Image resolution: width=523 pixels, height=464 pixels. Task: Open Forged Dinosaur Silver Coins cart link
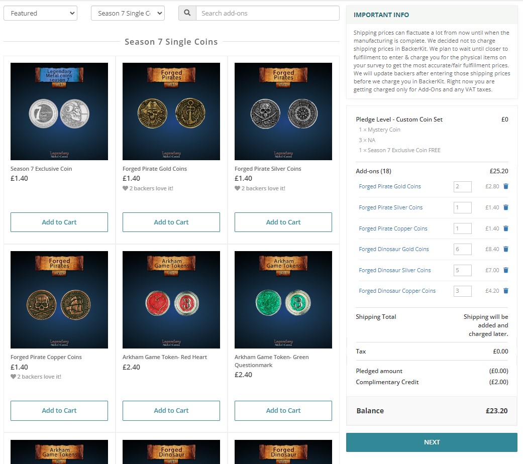pos(394,270)
